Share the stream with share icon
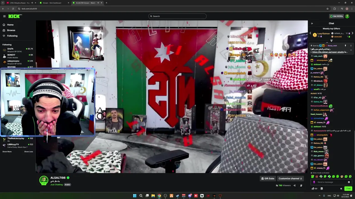 [295, 185]
